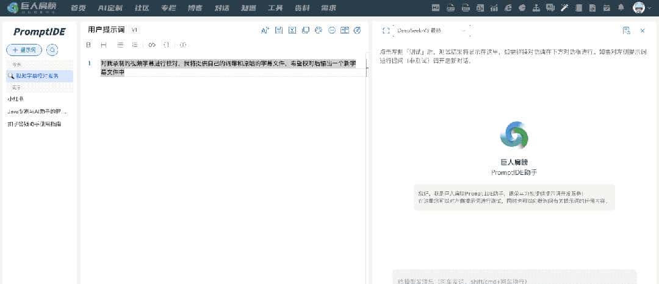The image size is (659, 284).
Task: Open the 社区 nav item
Action: (x=142, y=7)
